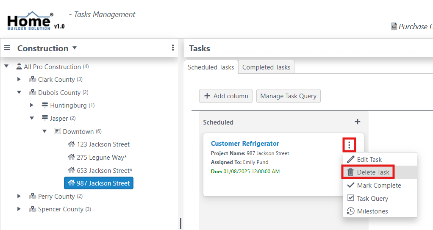This screenshot has height=230, width=433.
Task: Click the plus icon in Scheduled column
Action: pos(358,122)
